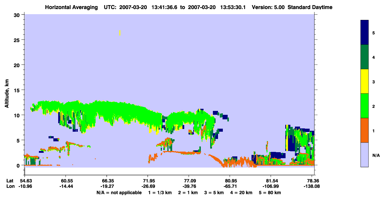Image resolution: width=392 pixels, height=201 pixels.
Task: Click latitude value 60.55
Action: pyautogui.click(x=66, y=181)
